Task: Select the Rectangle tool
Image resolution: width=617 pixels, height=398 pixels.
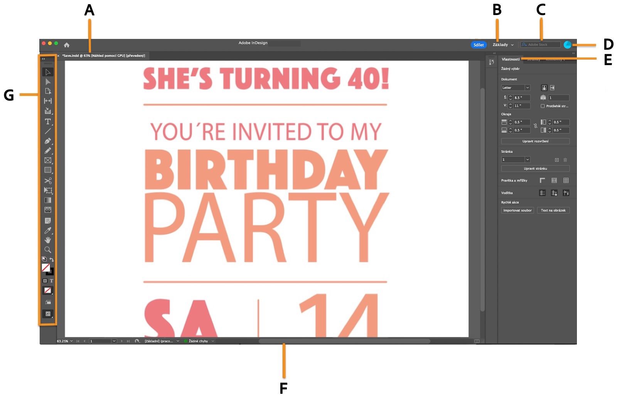Action: coord(48,170)
